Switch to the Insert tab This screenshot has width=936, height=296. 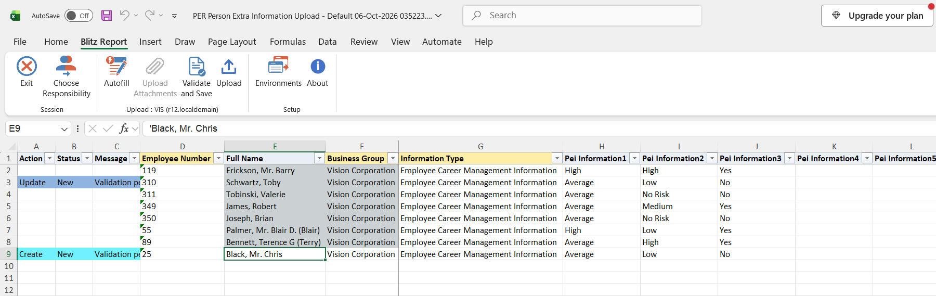[x=150, y=42]
